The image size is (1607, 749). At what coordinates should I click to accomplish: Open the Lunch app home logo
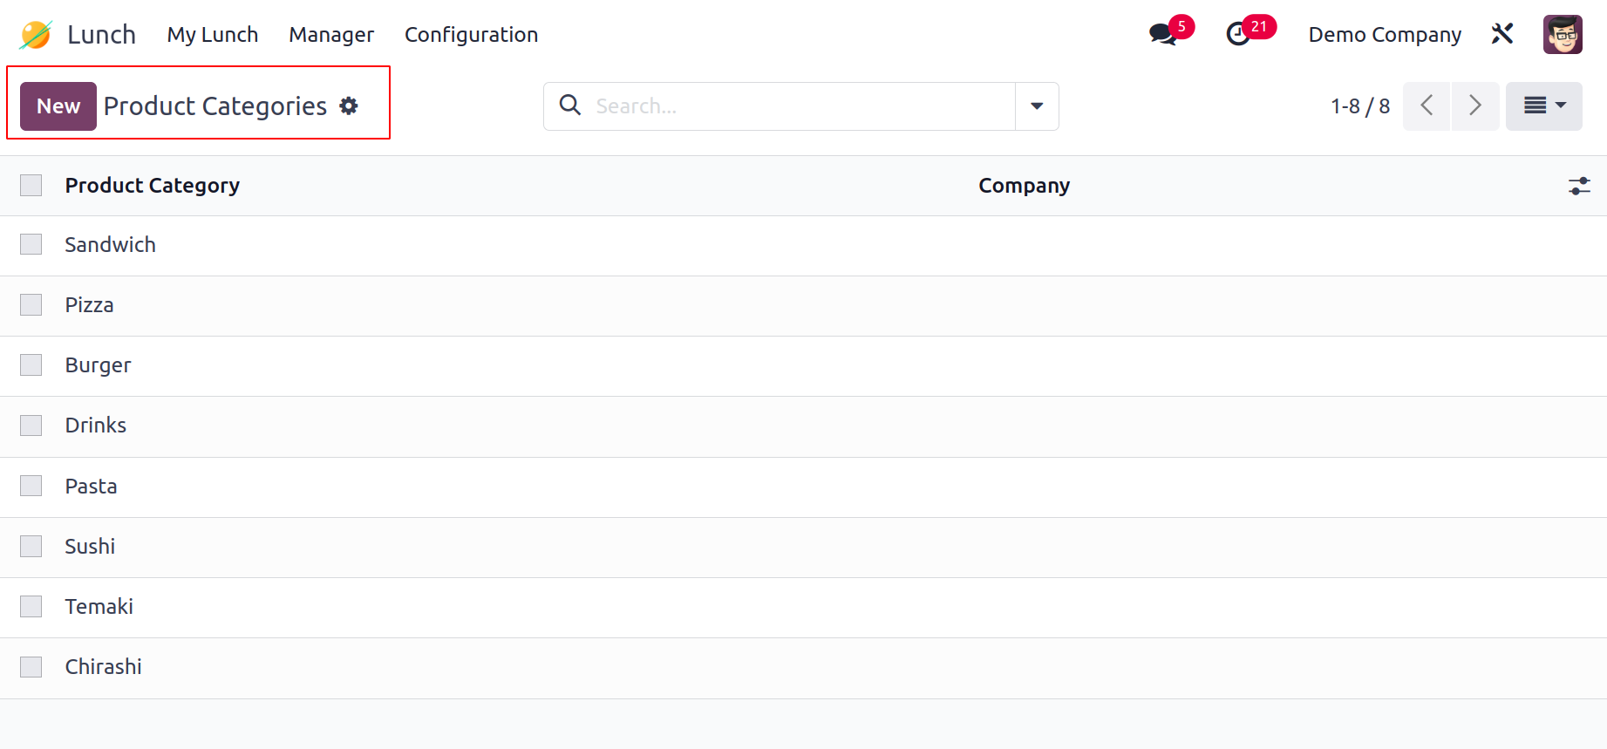(36, 35)
